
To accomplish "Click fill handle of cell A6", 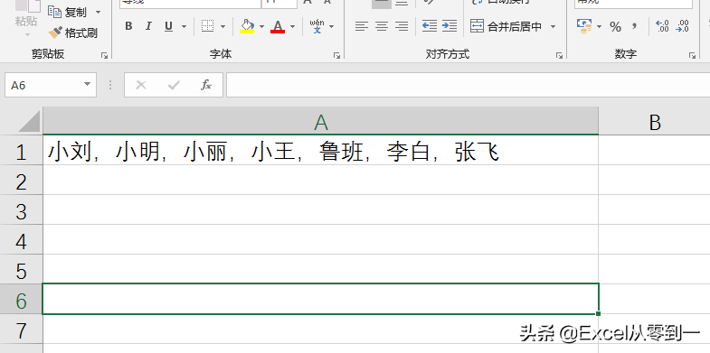I will [x=599, y=313].
